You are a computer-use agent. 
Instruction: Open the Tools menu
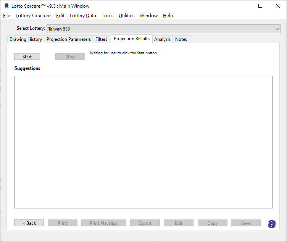coord(107,16)
